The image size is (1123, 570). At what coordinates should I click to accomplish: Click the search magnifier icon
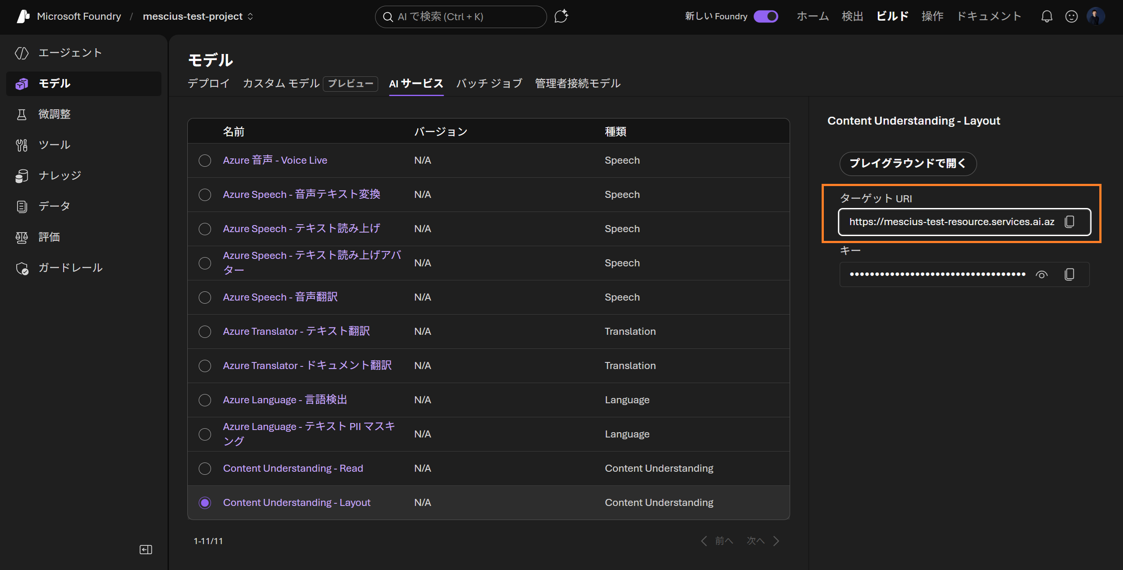tap(388, 17)
